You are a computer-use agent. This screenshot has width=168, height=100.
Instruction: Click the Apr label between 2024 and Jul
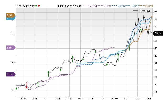tap(35, 98)
